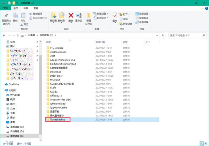Click the Refresh button

click(163, 35)
